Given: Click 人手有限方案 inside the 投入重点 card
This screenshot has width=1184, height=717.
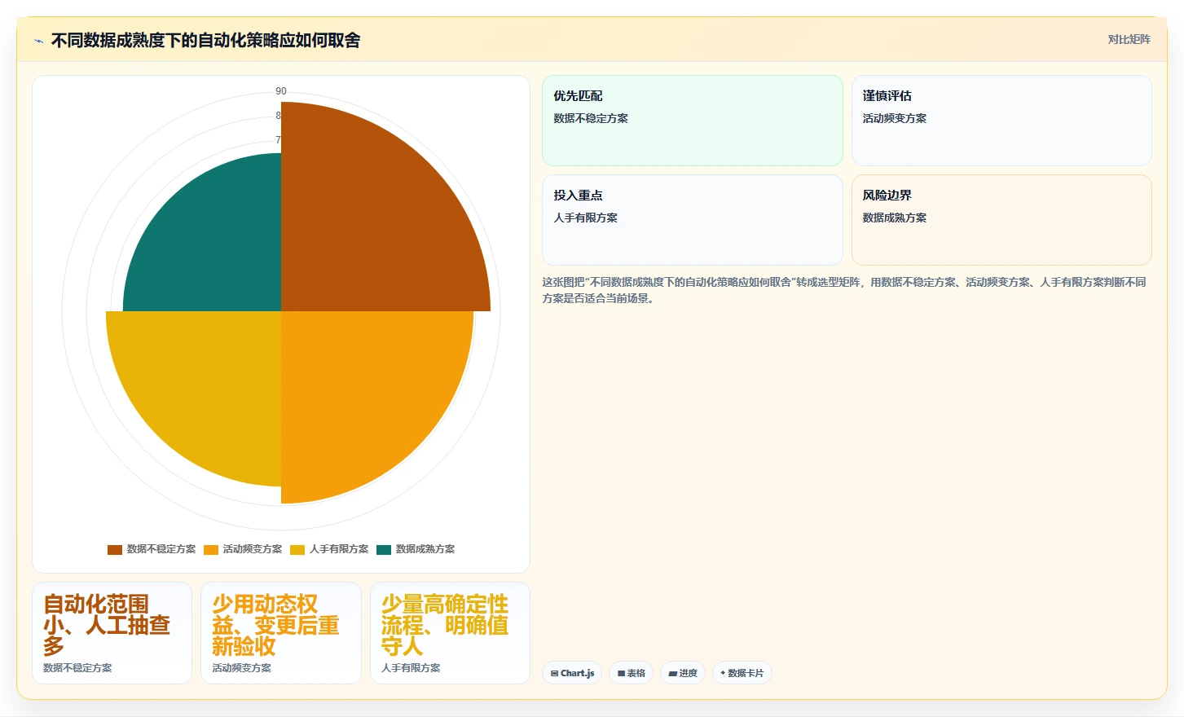Looking at the screenshot, I should (585, 218).
